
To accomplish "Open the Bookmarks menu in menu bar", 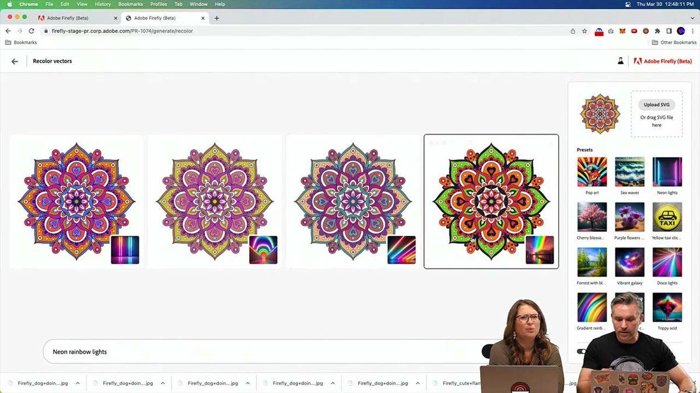I will [x=130, y=4].
